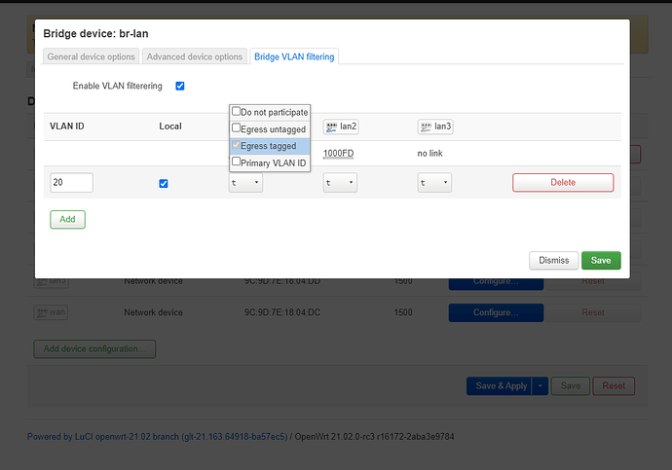Viewport: 672px width, 470px height.
Task: Click the VLAN ID column header
Action: tap(67, 127)
